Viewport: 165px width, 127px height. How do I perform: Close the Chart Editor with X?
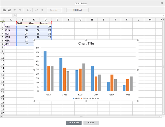162,3
